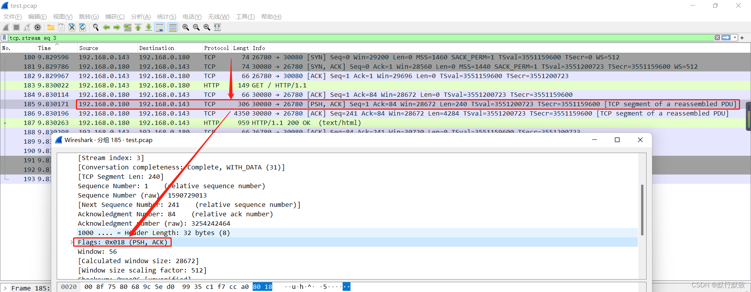Open the 文件(F) menu
The height and width of the screenshot is (292, 751).
pos(13,17)
